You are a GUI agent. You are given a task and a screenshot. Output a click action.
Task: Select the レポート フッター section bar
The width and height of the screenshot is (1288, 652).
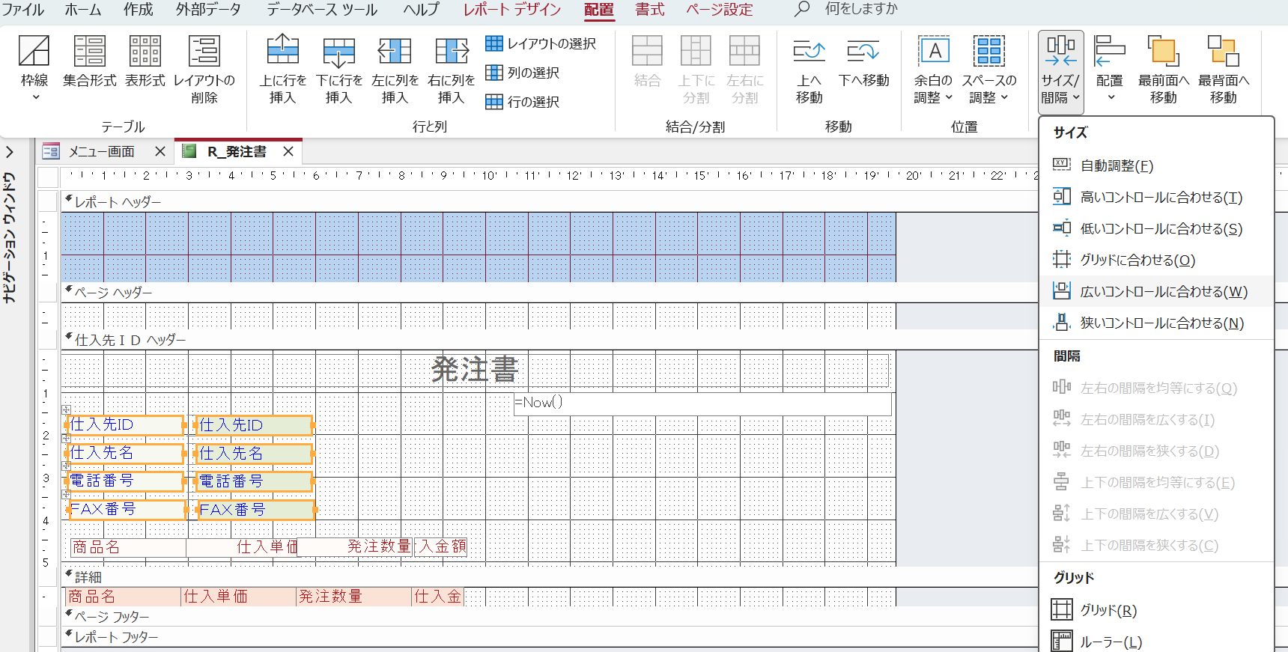coord(548,637)
